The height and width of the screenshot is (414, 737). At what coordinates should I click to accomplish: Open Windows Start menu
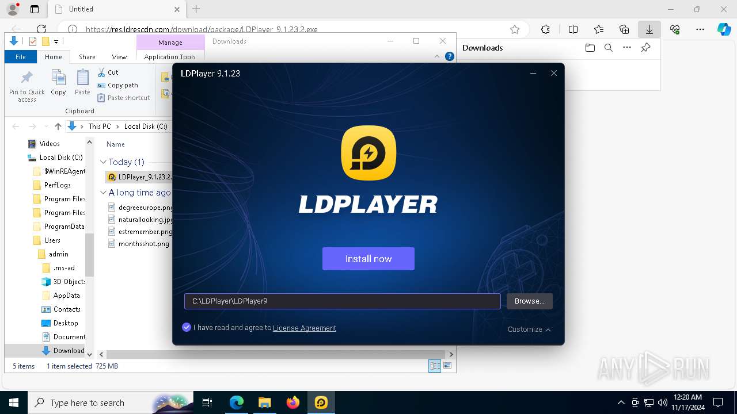[x=14, y=402]
